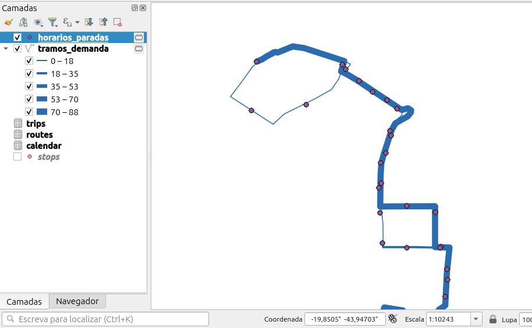Click the purple point symbol of horarios_paradas
This screenshot has width=532, height=328.
point(30,37)
